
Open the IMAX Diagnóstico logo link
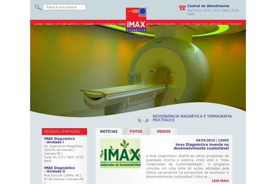pos(136,20)
